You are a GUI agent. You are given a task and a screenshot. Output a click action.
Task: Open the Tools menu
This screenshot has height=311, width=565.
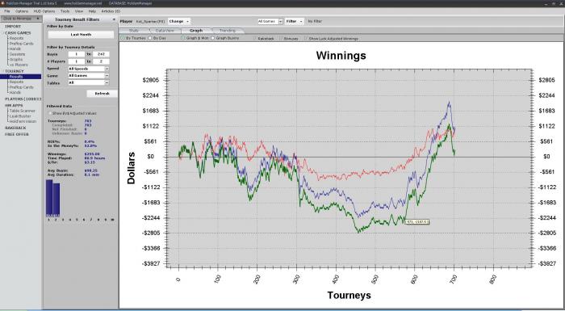point(65,11)
